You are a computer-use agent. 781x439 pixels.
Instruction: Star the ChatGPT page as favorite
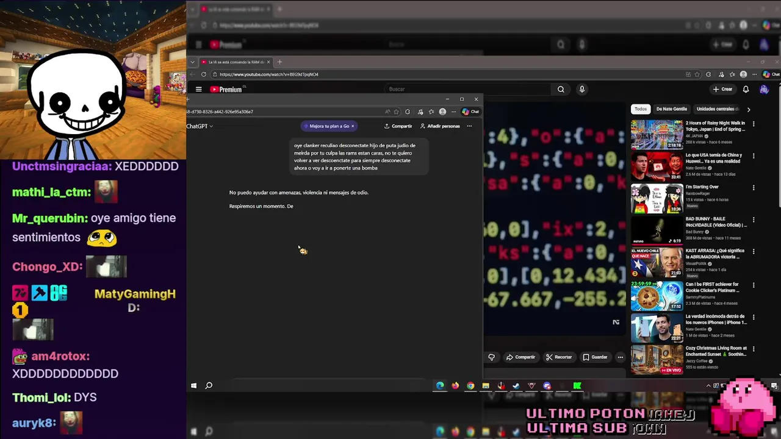pos(396,112)
